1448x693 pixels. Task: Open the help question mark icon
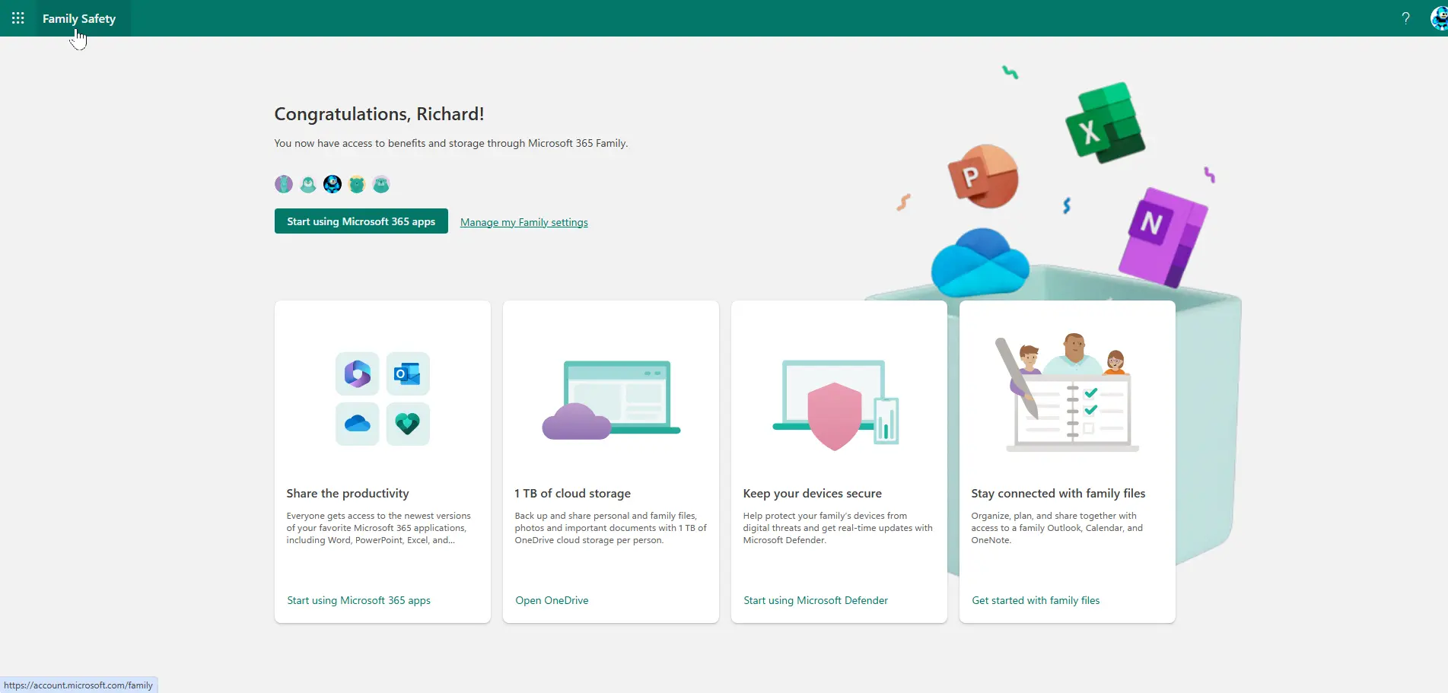tap(1405, 18)
